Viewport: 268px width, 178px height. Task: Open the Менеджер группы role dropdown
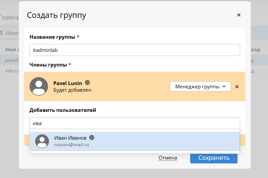point(200,87)
